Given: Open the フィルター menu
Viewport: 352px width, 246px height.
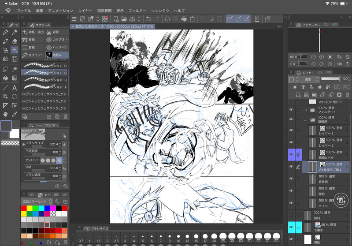Looking at the screenshot, I should click(137, 11).
